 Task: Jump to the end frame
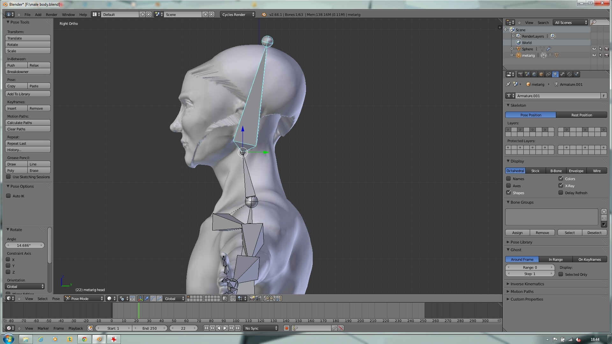(x=238, y=328)
